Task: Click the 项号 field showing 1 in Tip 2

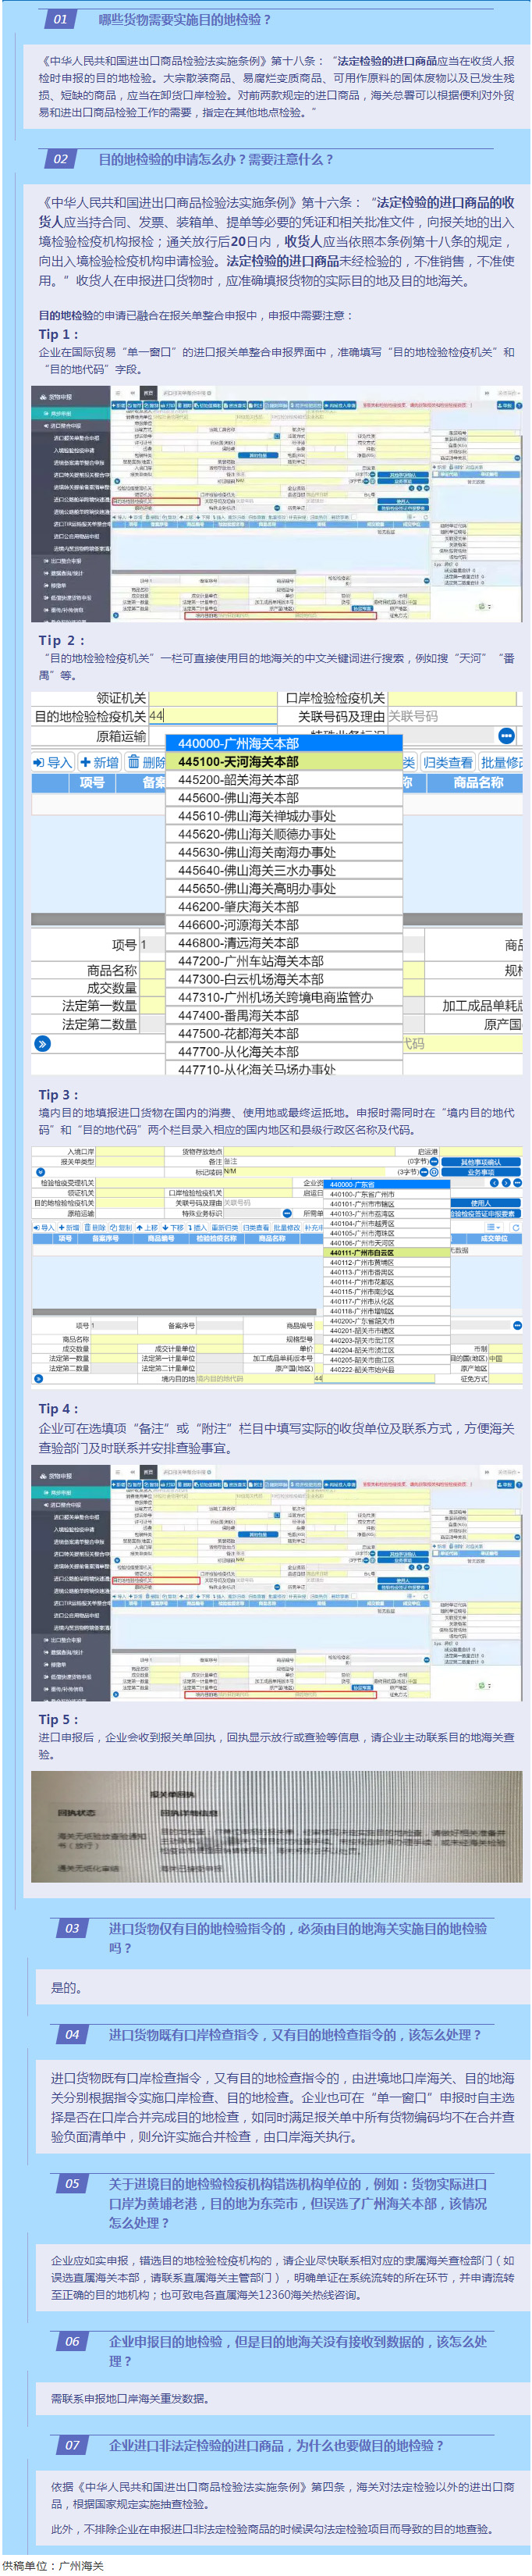Action: pos(151,944)
